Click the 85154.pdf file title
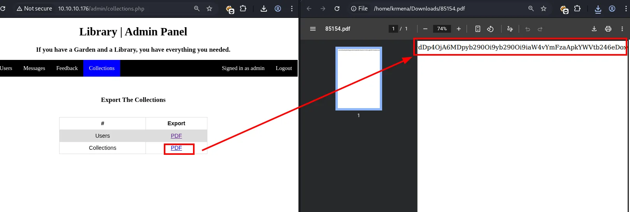Screen dimensions: 630x212 pyautogui.click(x=338, y=29)
